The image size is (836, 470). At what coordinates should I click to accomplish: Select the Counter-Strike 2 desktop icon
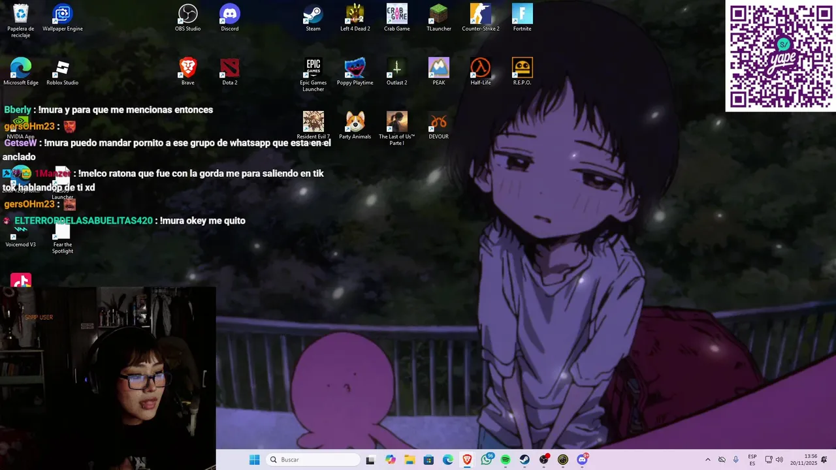point(481,18)
